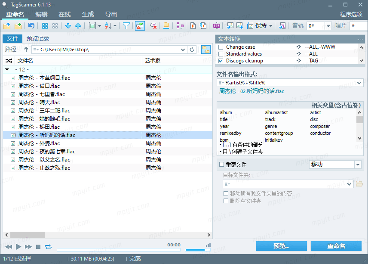
Task: Expand the filename output format dropdown
Action: (x=359, y=83)
